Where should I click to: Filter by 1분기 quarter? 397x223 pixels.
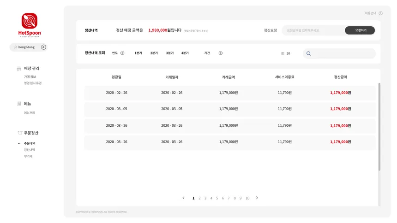click(x=138, y=53)
